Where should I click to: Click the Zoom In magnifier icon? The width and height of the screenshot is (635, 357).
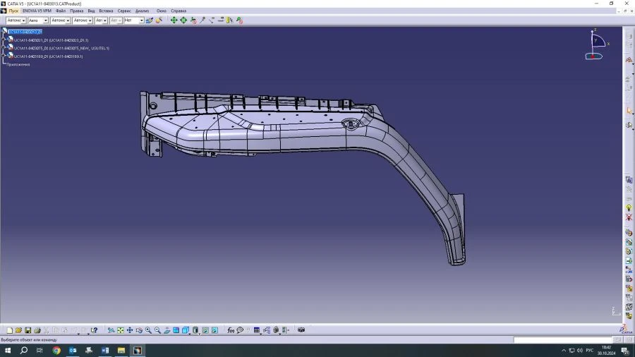coord(148,330)
